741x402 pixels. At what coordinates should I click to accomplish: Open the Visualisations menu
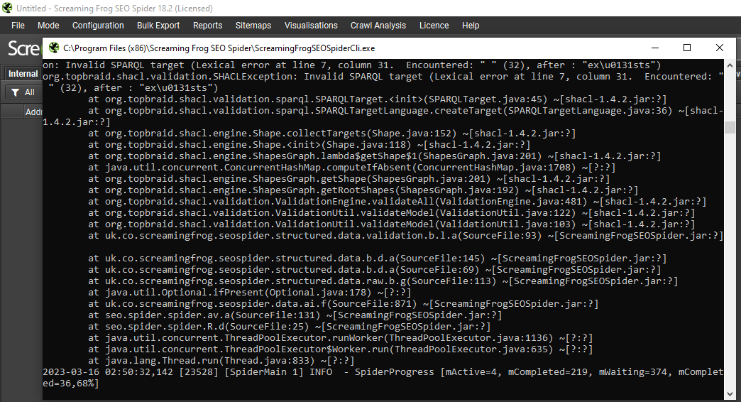coord(311,26)
